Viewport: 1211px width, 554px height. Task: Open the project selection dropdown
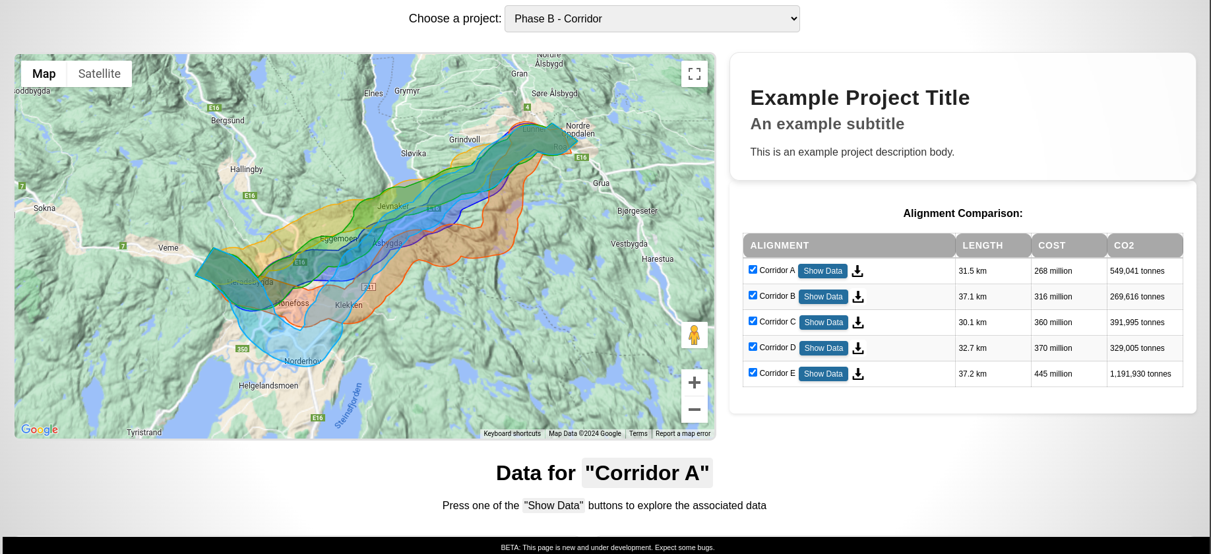point(652,19)
